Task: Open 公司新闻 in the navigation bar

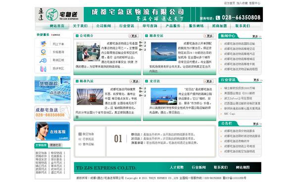Action: (103, 26)
